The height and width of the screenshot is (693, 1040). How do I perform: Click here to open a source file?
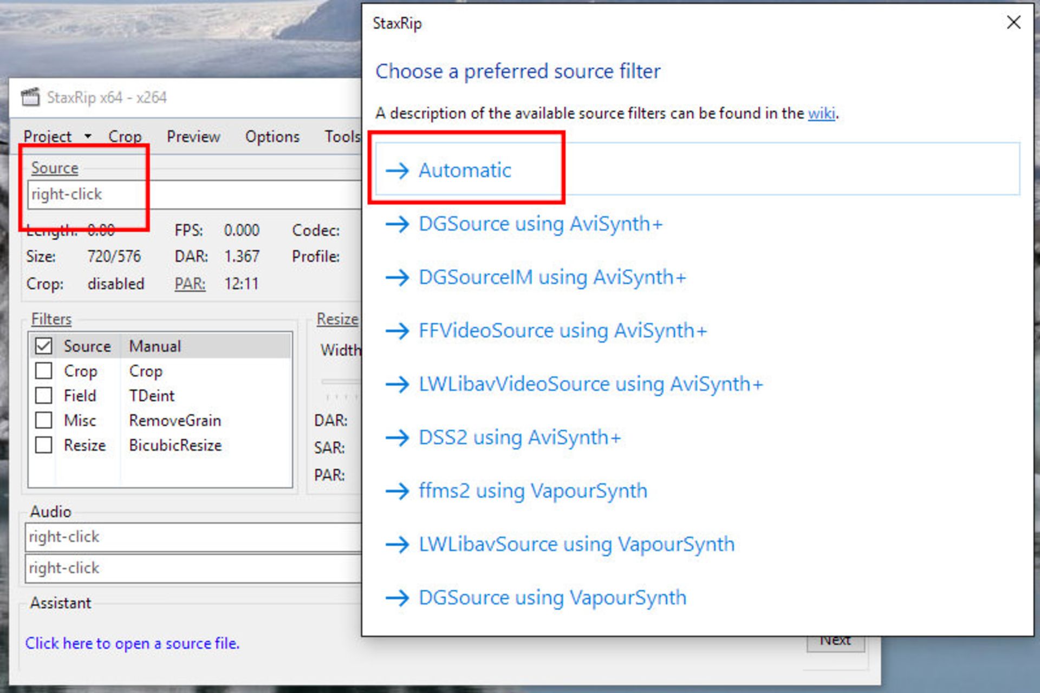[132, 643]
